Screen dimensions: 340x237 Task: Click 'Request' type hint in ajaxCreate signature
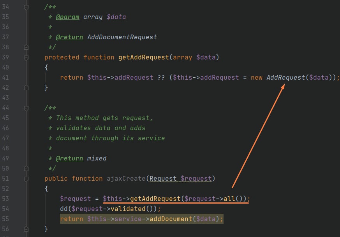(163, 178)
